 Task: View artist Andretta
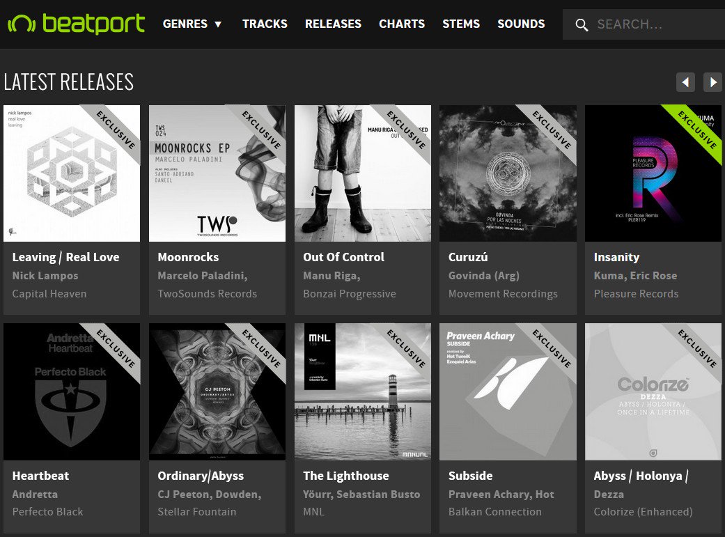coord(35,494)
